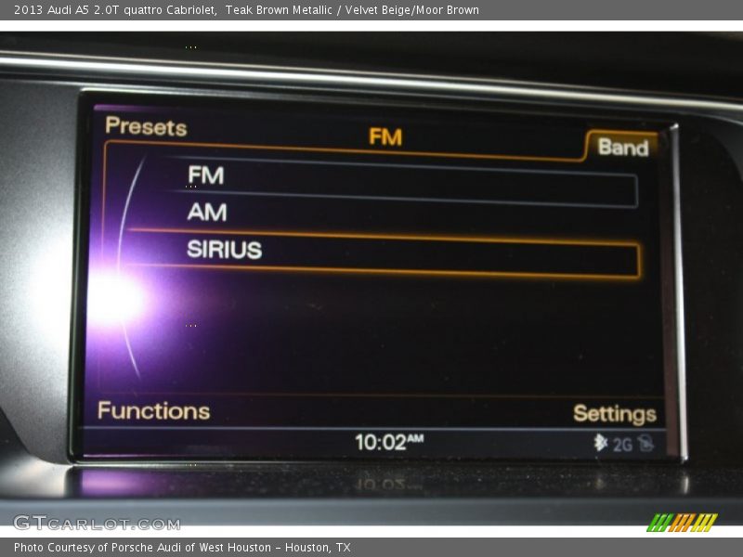Open the Band tab
Viewport: 743px width, 557px height.
(x=622, y=147)
